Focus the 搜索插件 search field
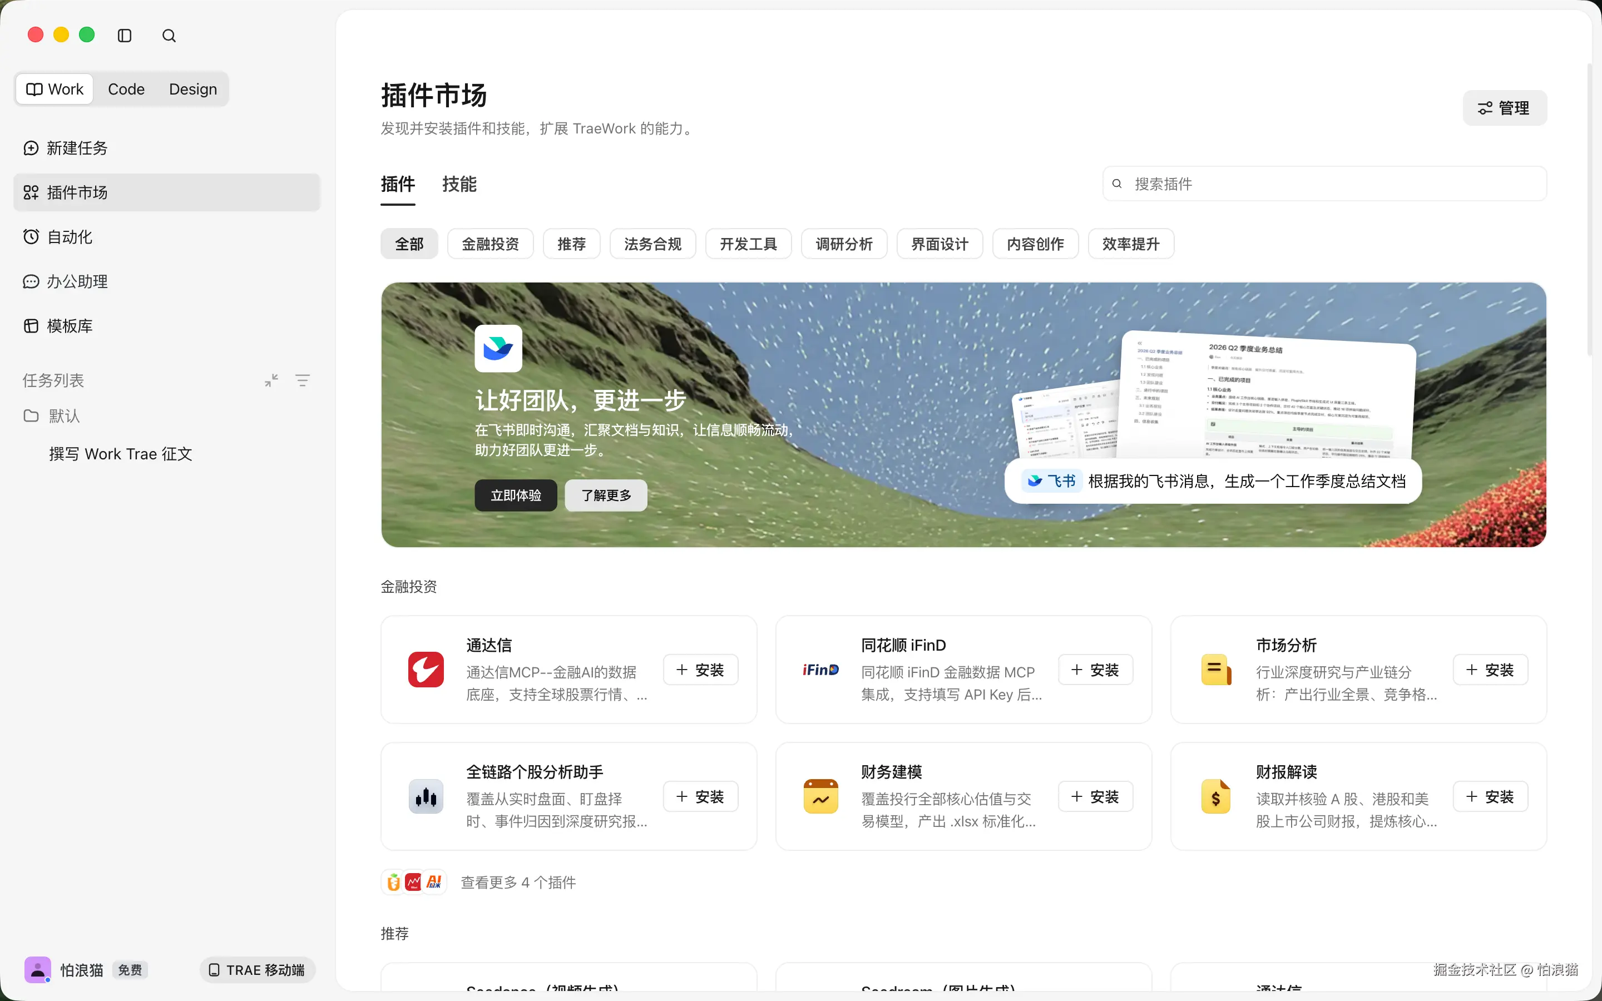Image resolution: width=1602 pixels, height=1001 pixels. [1324, 184]
